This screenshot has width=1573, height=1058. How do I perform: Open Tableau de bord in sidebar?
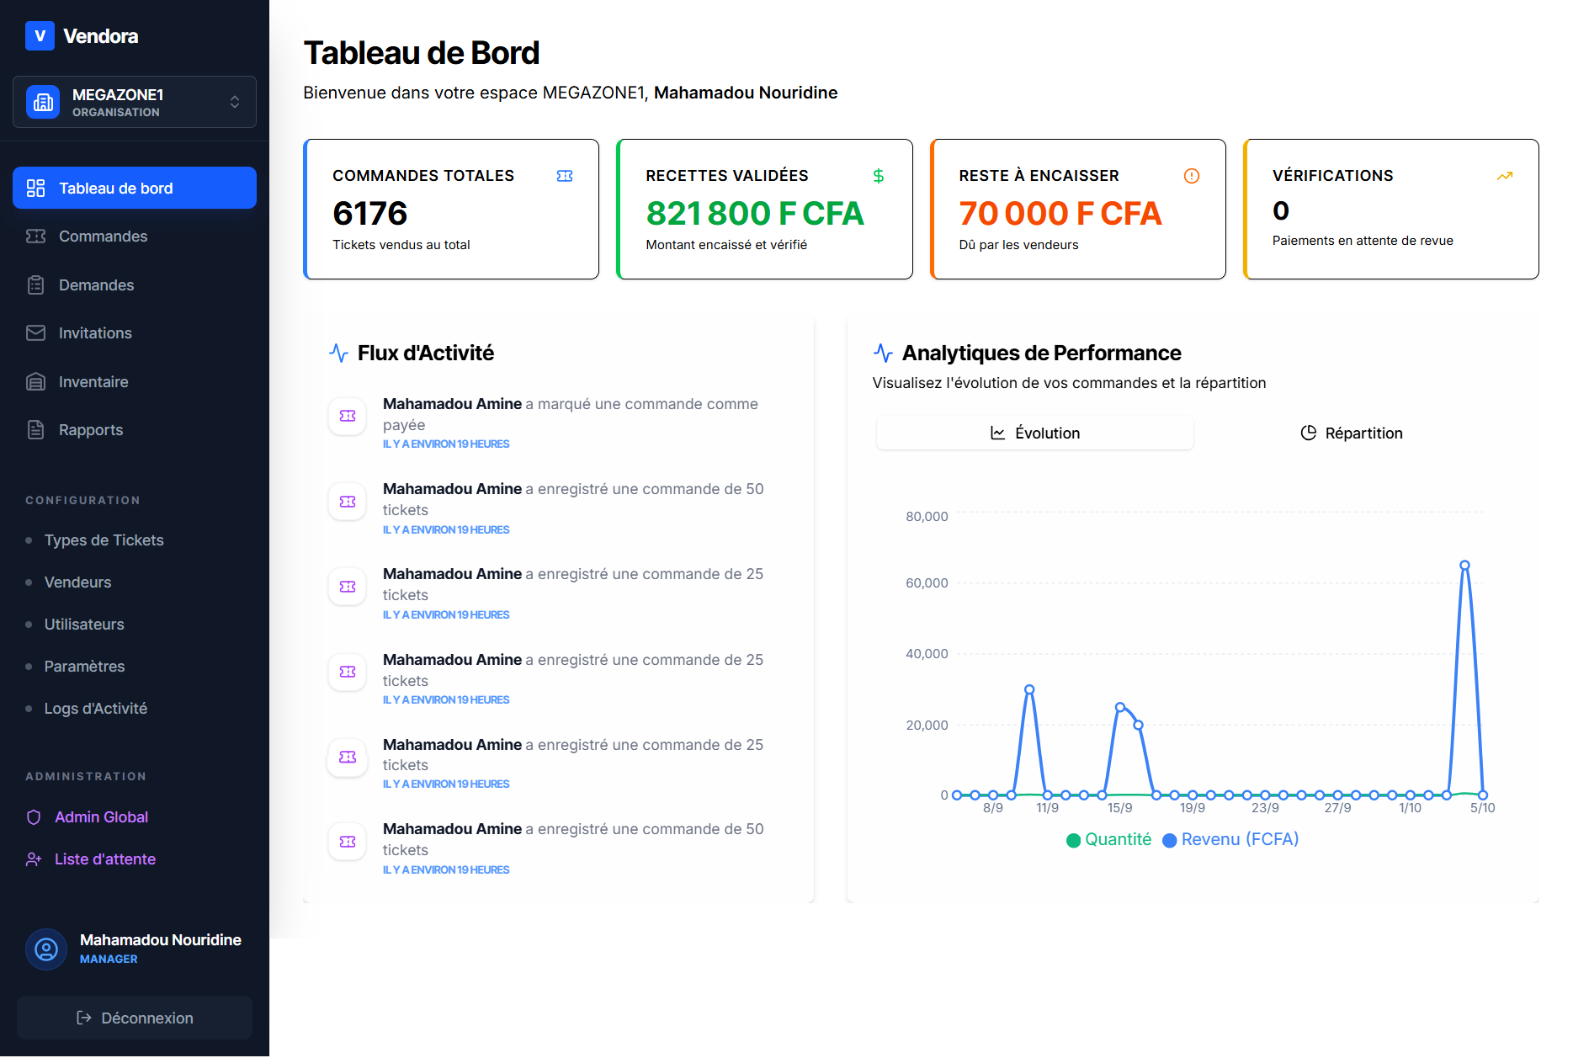(x=135, y=188)
